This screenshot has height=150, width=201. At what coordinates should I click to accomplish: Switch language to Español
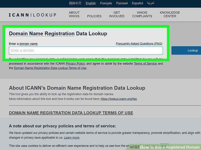(x=137, y=3)
